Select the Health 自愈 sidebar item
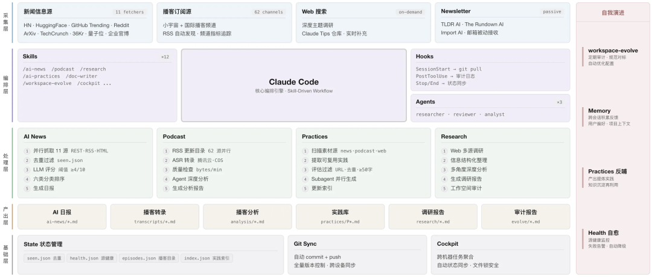Viewport: 652px width, 277px height. [604, 239]
